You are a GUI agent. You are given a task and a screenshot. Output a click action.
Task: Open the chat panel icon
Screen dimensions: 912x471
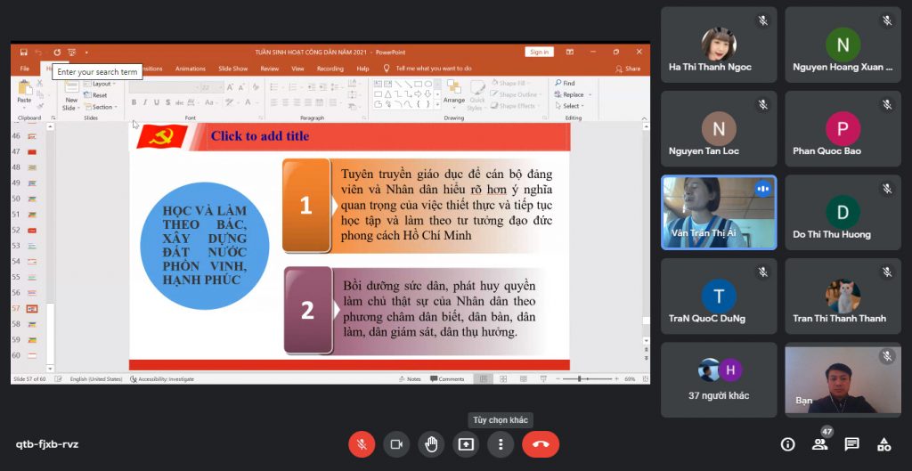pos(851,444)
